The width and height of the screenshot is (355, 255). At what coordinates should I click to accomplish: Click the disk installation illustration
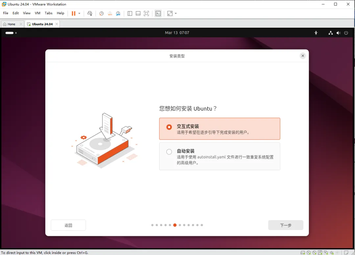click(104, 140)
